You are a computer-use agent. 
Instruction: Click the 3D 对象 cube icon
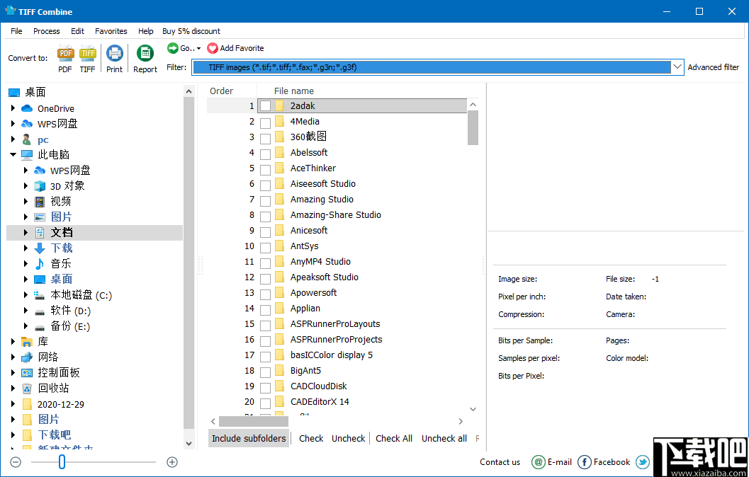click(x=40, y=185)
